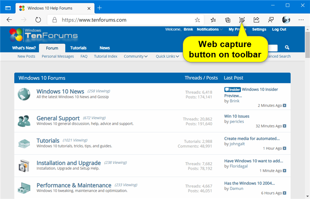Screen dimensions: 310x199
Task: View johngalt user profile
Action: [237, 144]
